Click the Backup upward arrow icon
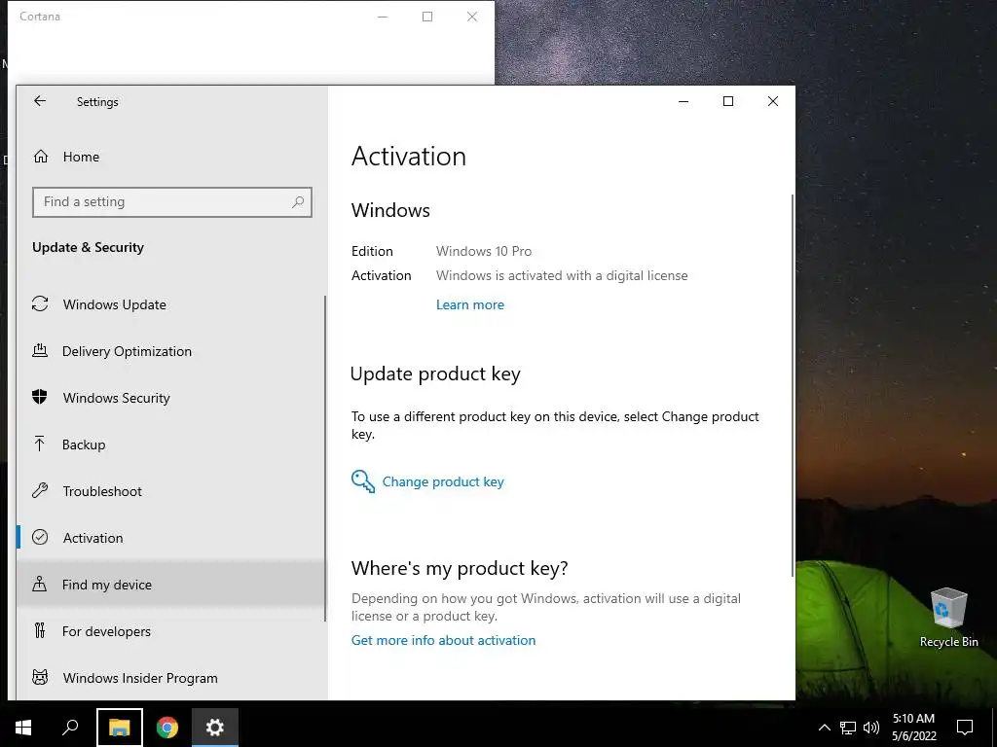 [x=39, y=444]
